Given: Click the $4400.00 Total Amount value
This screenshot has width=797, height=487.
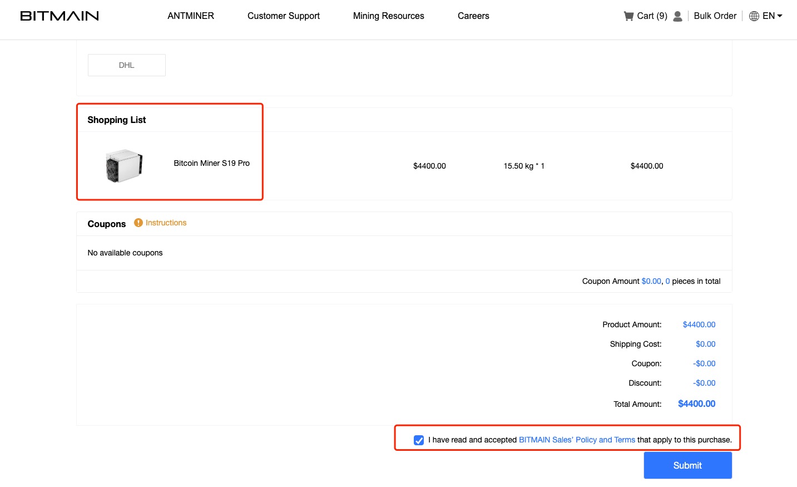Looking at the screenshot, I should click(696, 404).
